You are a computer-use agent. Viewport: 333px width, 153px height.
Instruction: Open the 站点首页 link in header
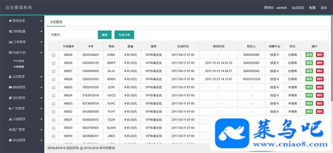pos(298,8)
